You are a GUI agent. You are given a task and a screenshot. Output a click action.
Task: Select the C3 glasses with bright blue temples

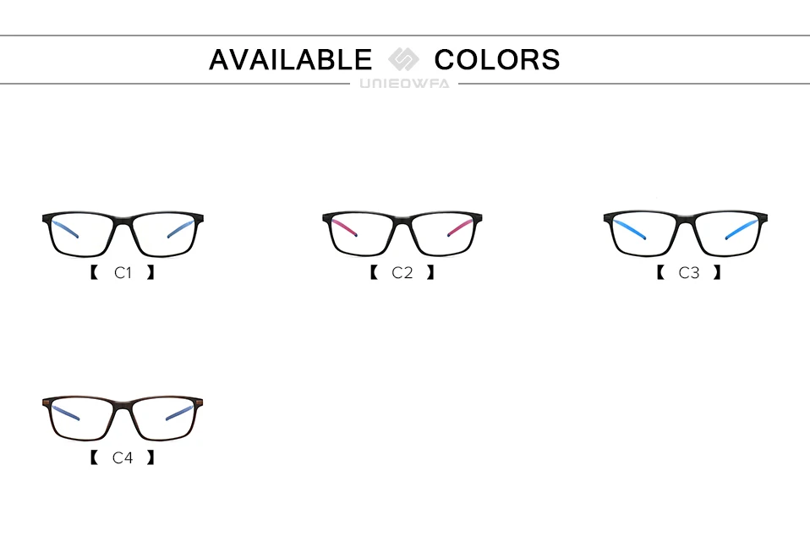coord(685,233)
